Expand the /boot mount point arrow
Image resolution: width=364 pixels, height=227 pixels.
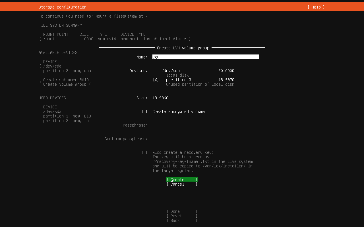(185, 39)
